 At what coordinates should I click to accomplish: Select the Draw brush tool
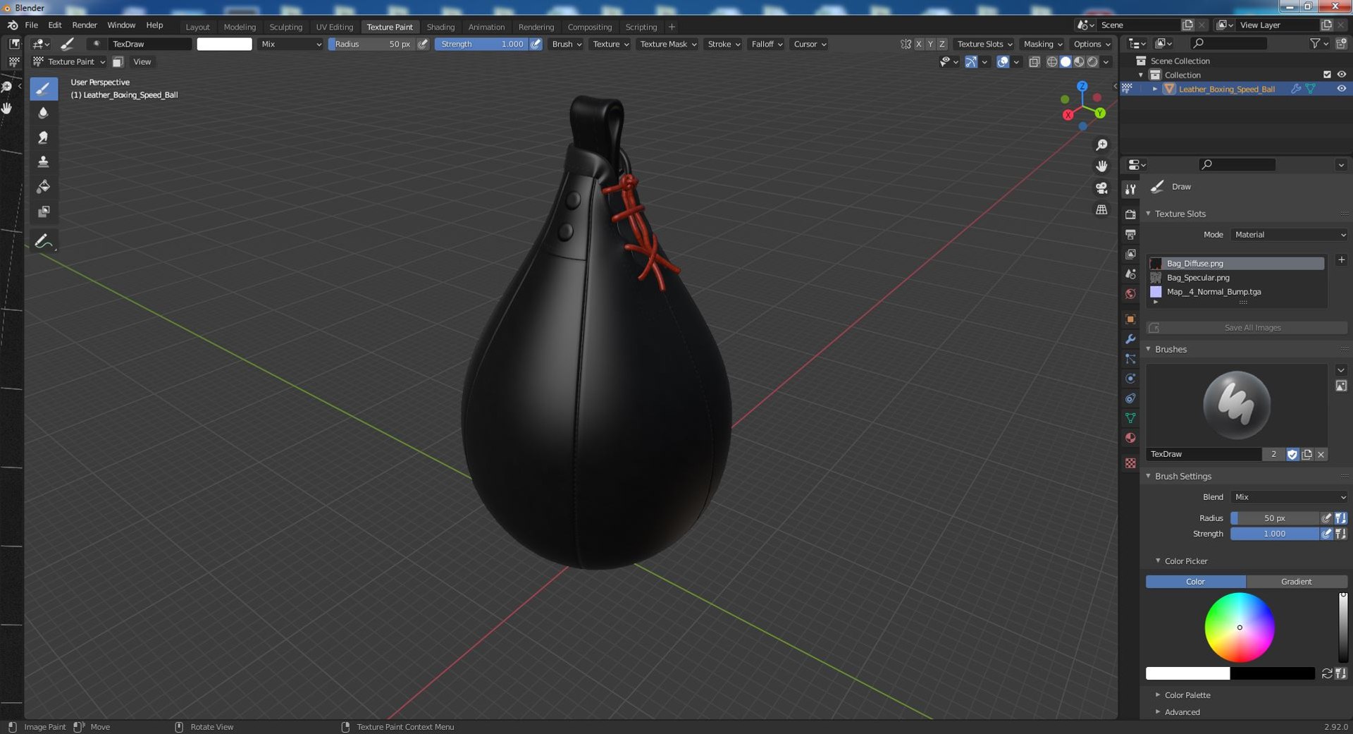[x=43, y=88]
